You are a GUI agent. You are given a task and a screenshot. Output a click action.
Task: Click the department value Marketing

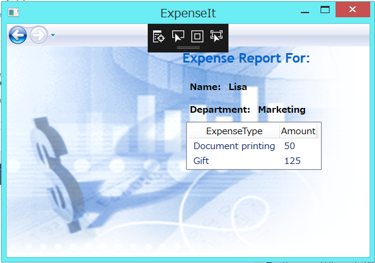(x=282, y=110)
